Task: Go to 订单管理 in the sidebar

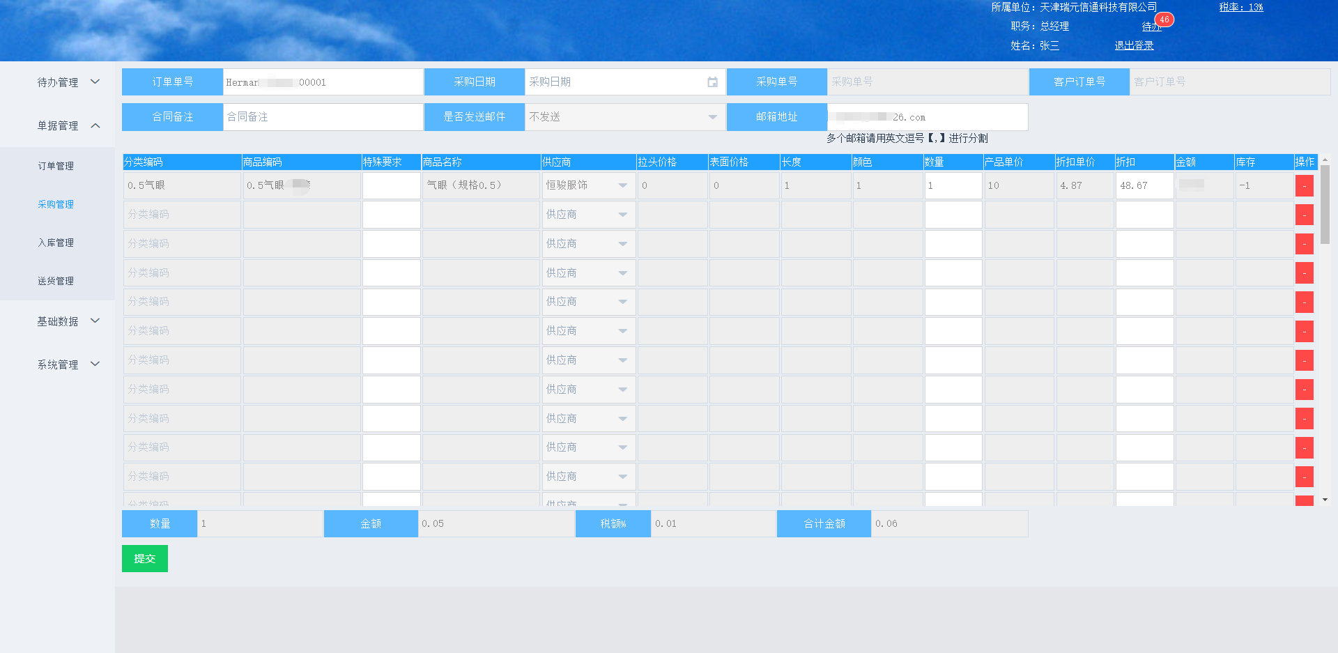Action: 56,166
